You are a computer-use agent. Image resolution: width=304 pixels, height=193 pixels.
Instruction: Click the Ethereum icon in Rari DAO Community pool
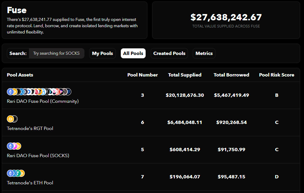(x=10, y=92)
